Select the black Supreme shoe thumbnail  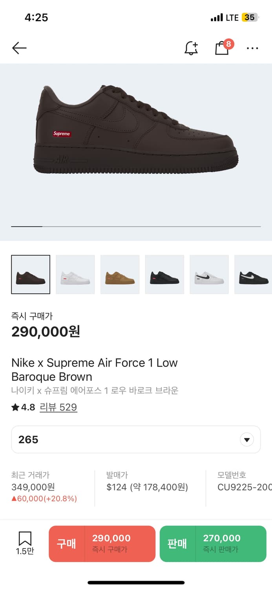[165, 275]
